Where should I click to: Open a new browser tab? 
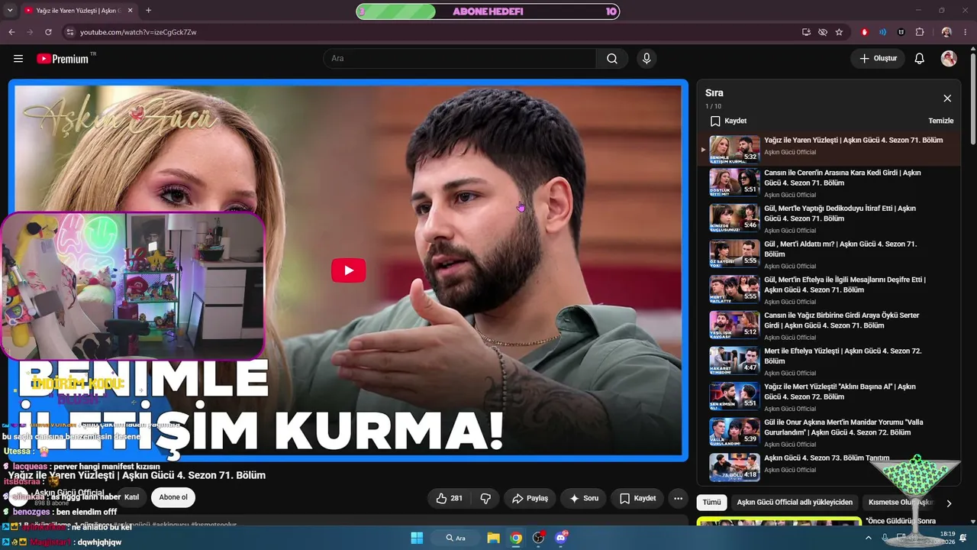[x=148, y=11]
